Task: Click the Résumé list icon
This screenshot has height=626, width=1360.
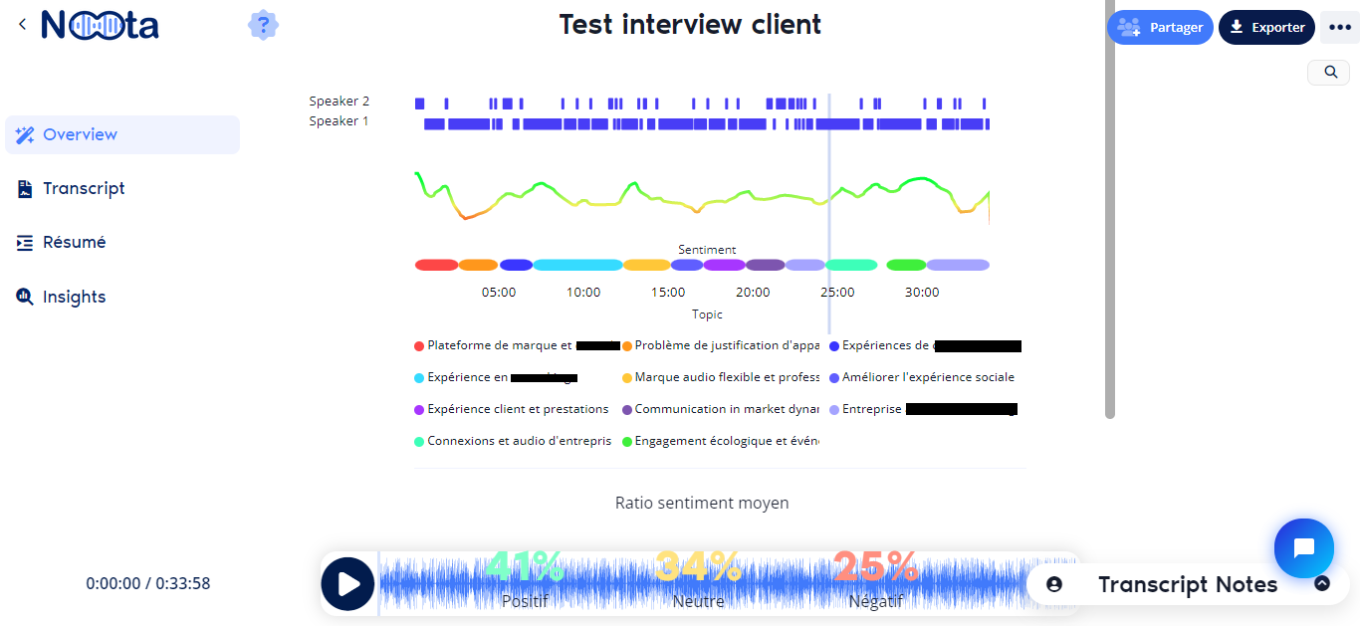Action: [25, 242]
